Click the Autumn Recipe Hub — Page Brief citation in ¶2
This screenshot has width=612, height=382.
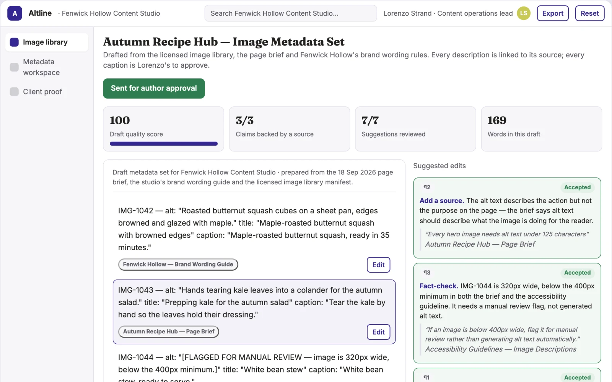pyautogui.click(x=480, y=244)
